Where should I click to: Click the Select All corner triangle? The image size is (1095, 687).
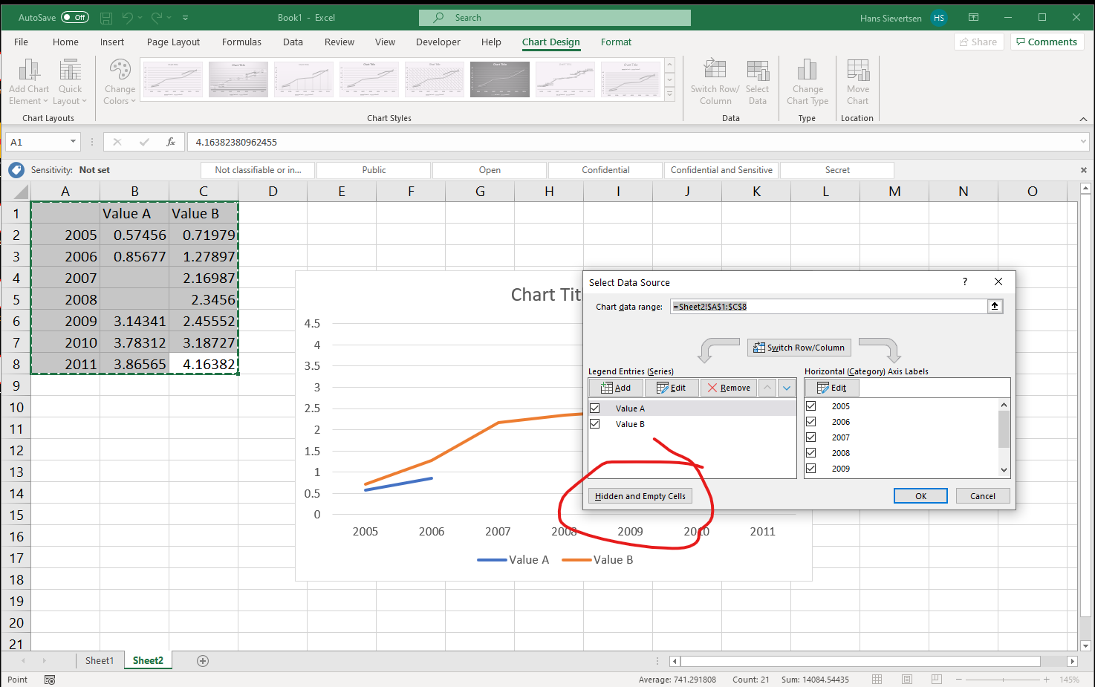[20, 192]
